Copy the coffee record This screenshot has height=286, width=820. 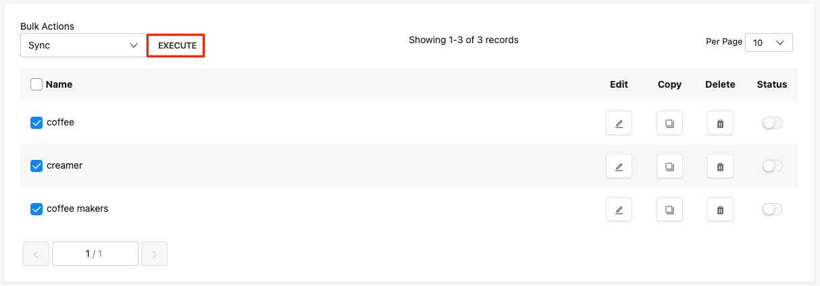(x=669, y=123)
